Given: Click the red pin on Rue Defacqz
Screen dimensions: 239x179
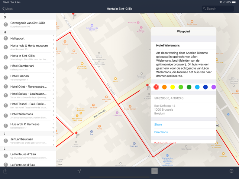Looking at the screenshot, I should pyautogui.click(x=147, y=85).
